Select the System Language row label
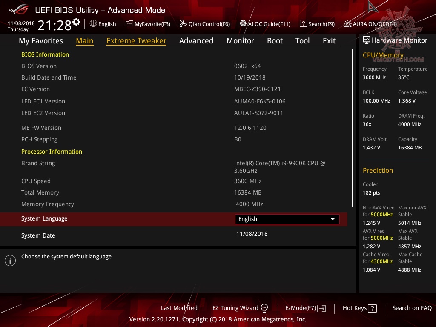The width and height of the screenshot is (436, 327). point(44,218)
